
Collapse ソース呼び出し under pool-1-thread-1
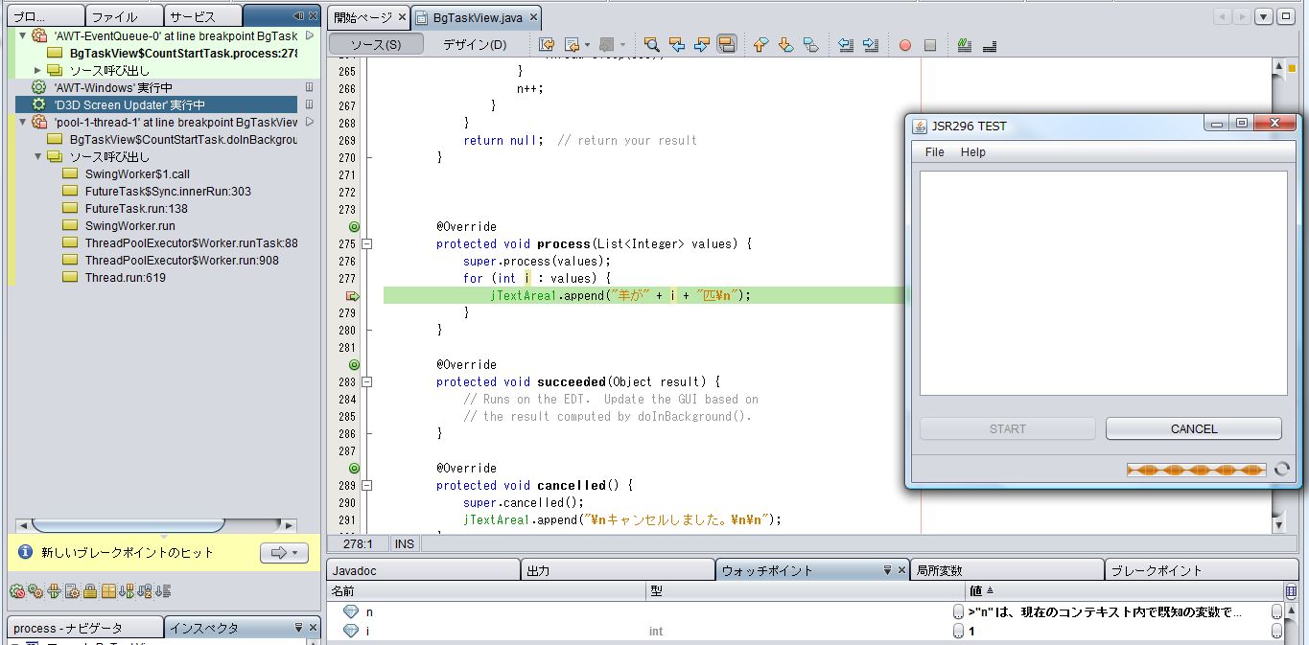(x=38, y=157)
